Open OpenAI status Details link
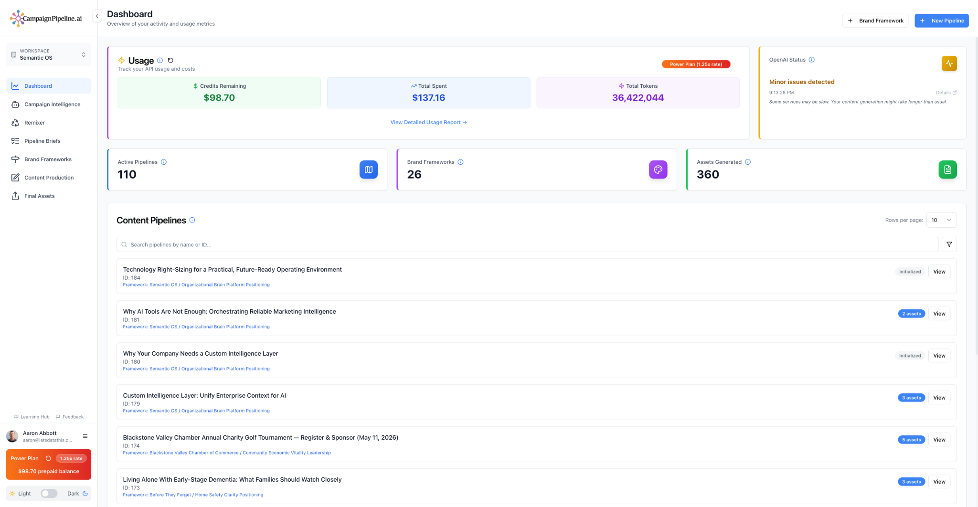The height and width of the screenshot is (507, 978). click(946, 93)
